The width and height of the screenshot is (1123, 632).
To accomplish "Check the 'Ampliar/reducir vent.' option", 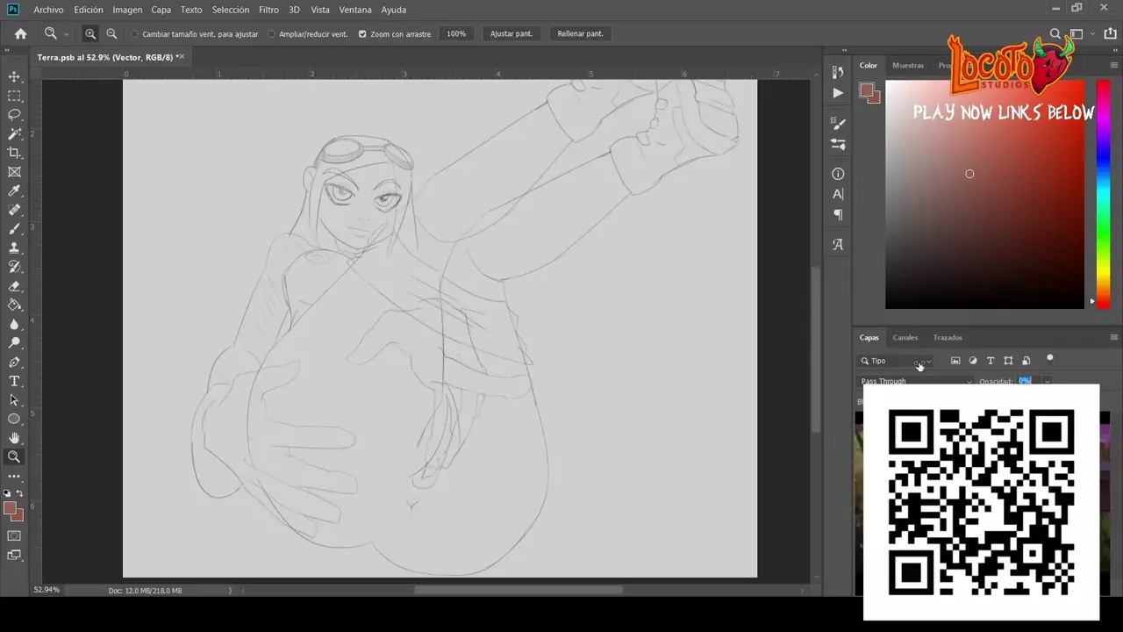I will click(271, 34).
